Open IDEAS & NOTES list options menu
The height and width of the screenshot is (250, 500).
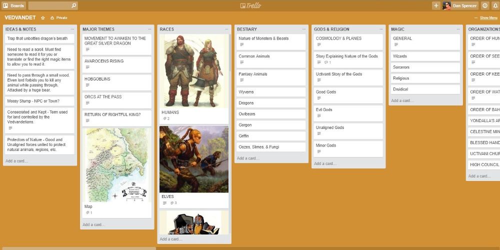point(72,29)
